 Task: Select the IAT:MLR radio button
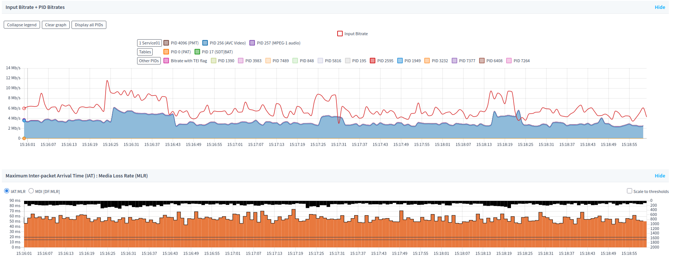[x=7, y=191]
